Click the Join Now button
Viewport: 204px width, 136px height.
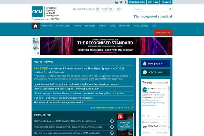click(153, 2)
